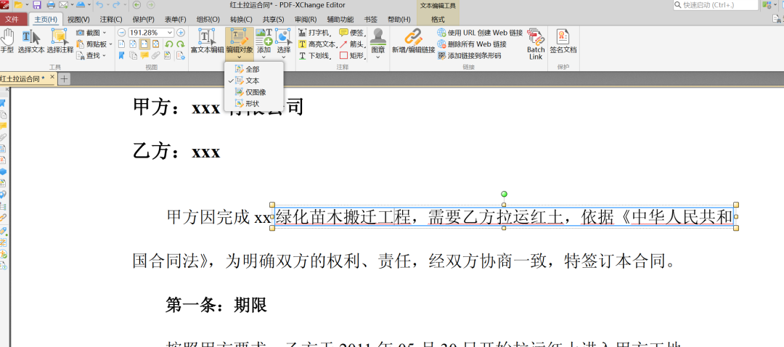Choose the Highlight Text (高亮文本) tool
784x347 pixels.
[x=317, y=44]
